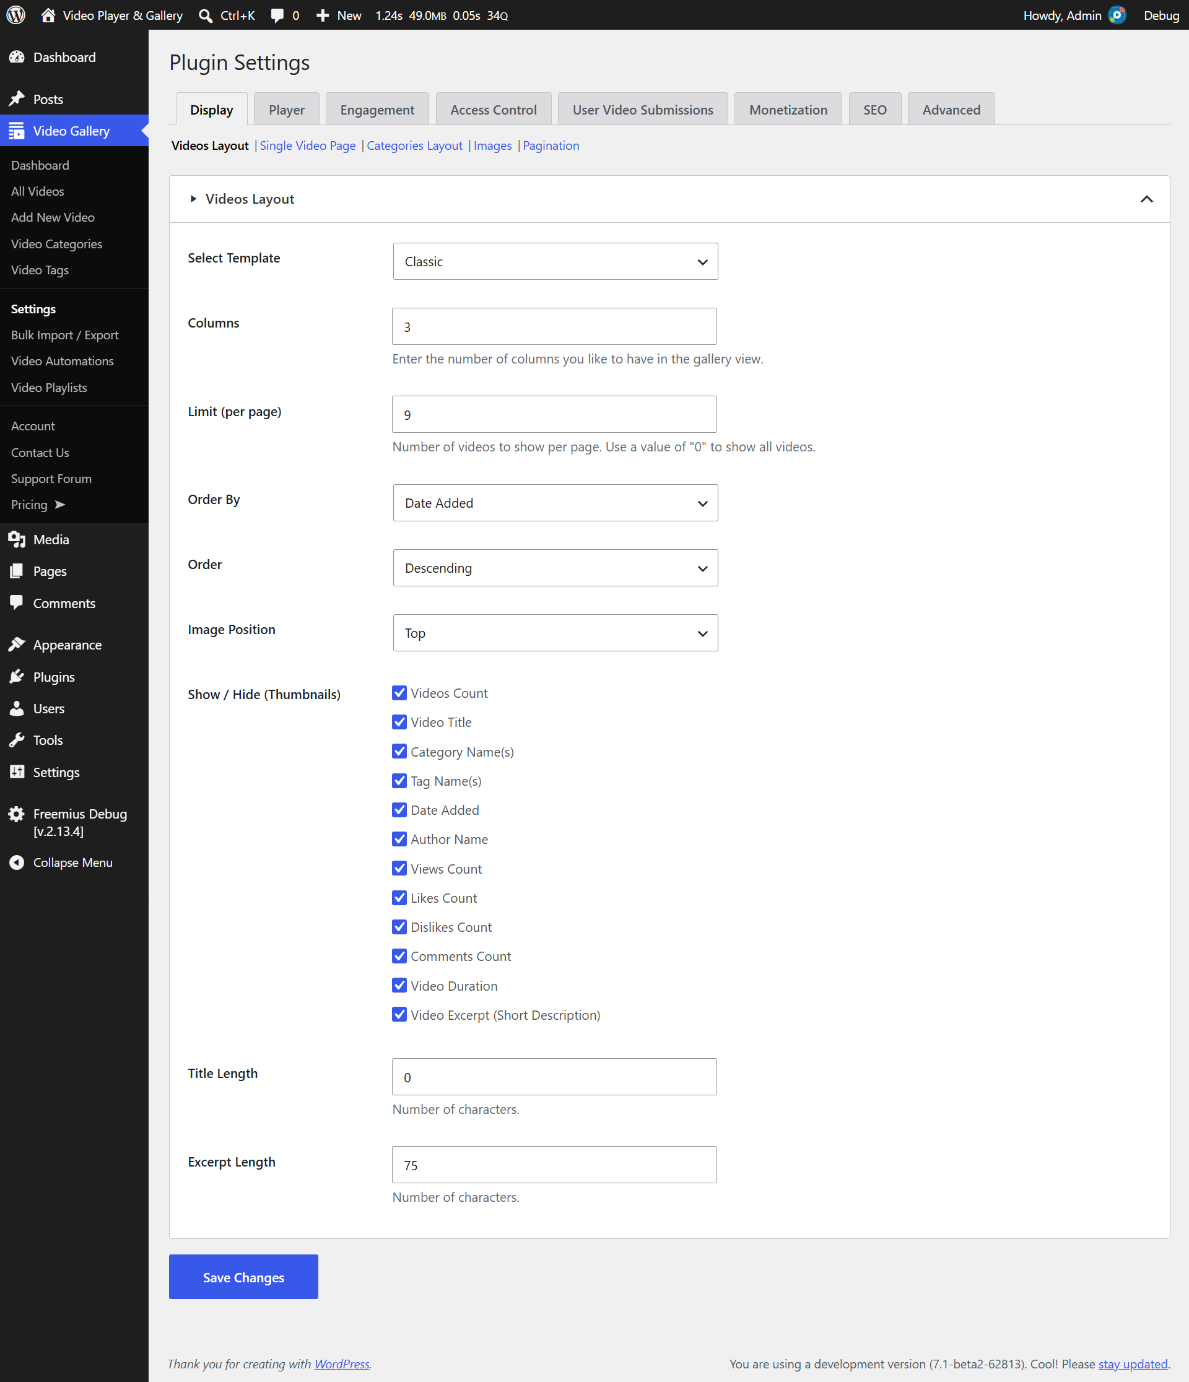Open the Order By dropdown
1189x1382 pixels.
pos(555,503)
